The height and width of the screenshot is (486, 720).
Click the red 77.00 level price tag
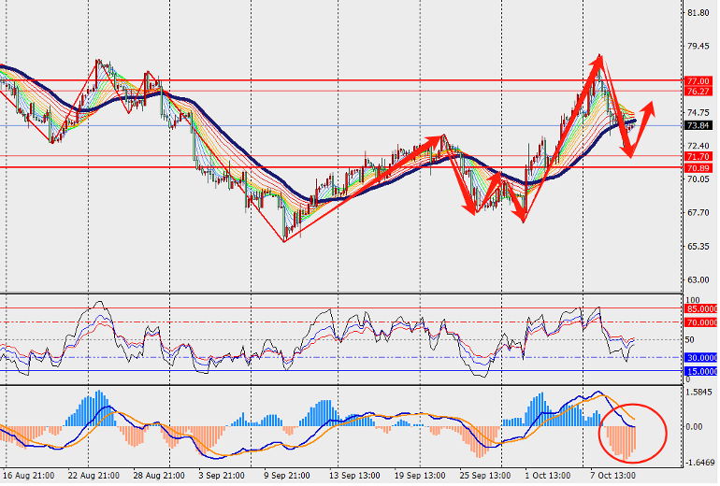click(698, 81)
